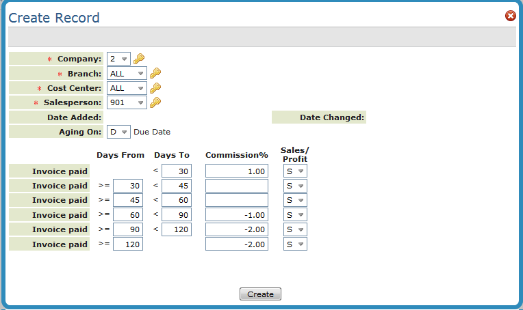523x310 pixels.
Task: Click the key icon beside Salesperson
Action: click(x=155, y=102)
